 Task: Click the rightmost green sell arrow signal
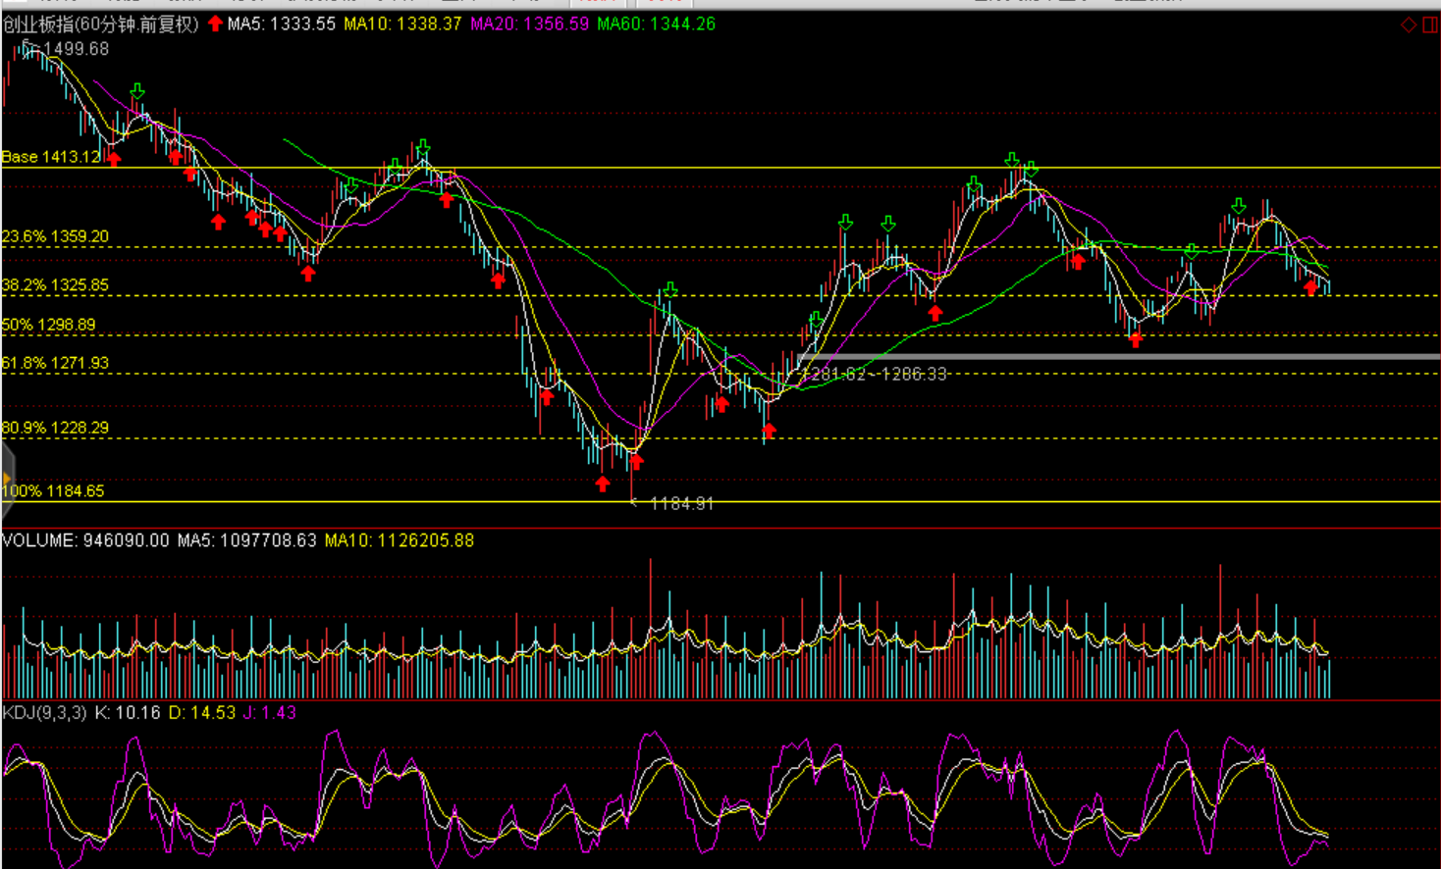1239,206
